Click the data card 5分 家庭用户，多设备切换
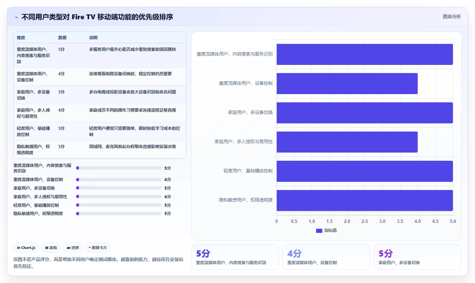Screen dimensions: 475x283 click(x=418, y=257)
